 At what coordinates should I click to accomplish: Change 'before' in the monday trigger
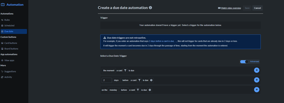click(x=124, y=90)
